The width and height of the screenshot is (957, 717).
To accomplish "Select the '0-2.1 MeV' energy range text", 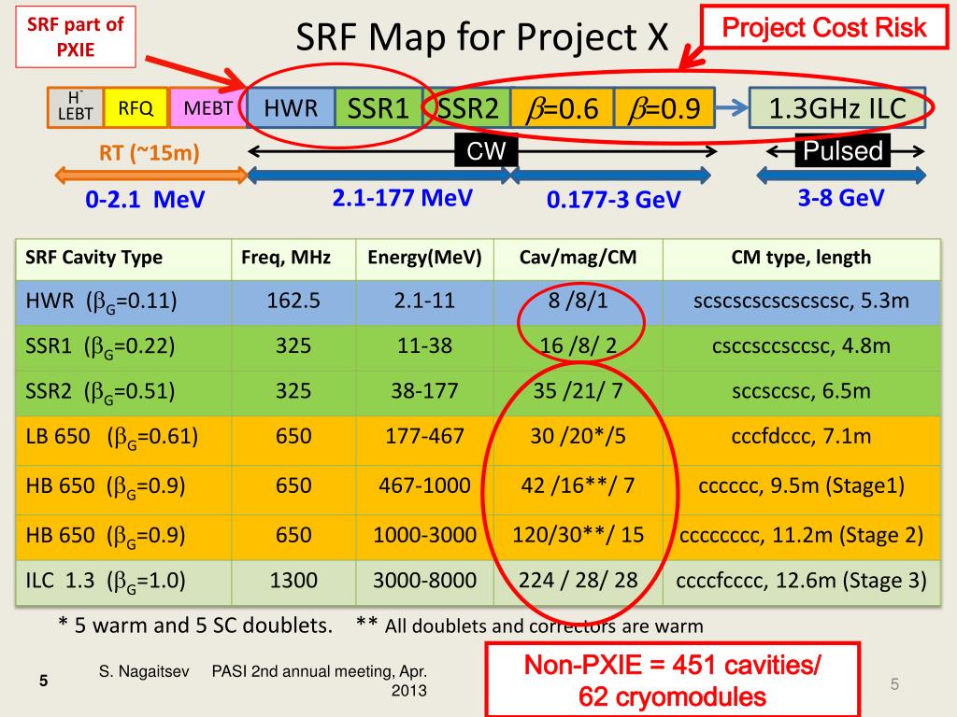I will point(145,200).
